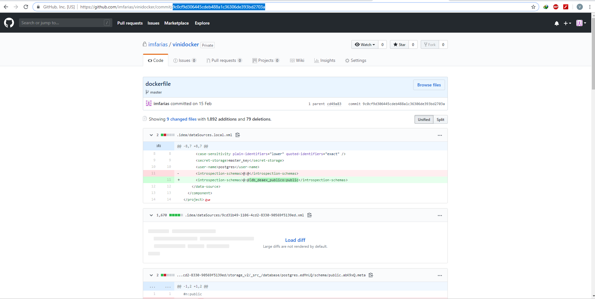Viewport: 595px width, 299px height.
Task: Click Browse files button
Action: coord(429,85)
